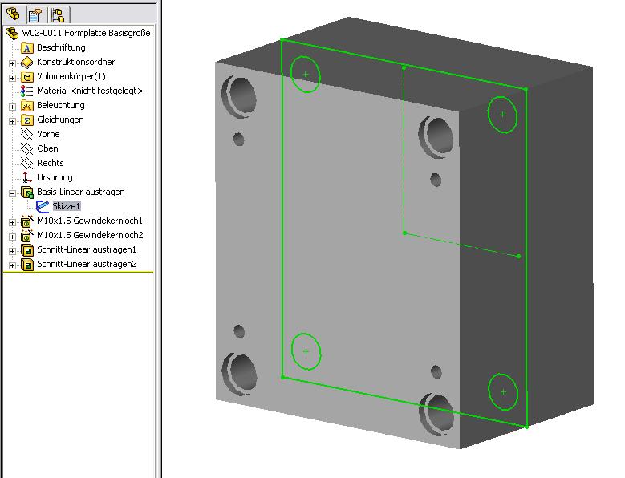Select the Beleuchtung entry
This screenshot has height=478, width=625.
[61, 105]
